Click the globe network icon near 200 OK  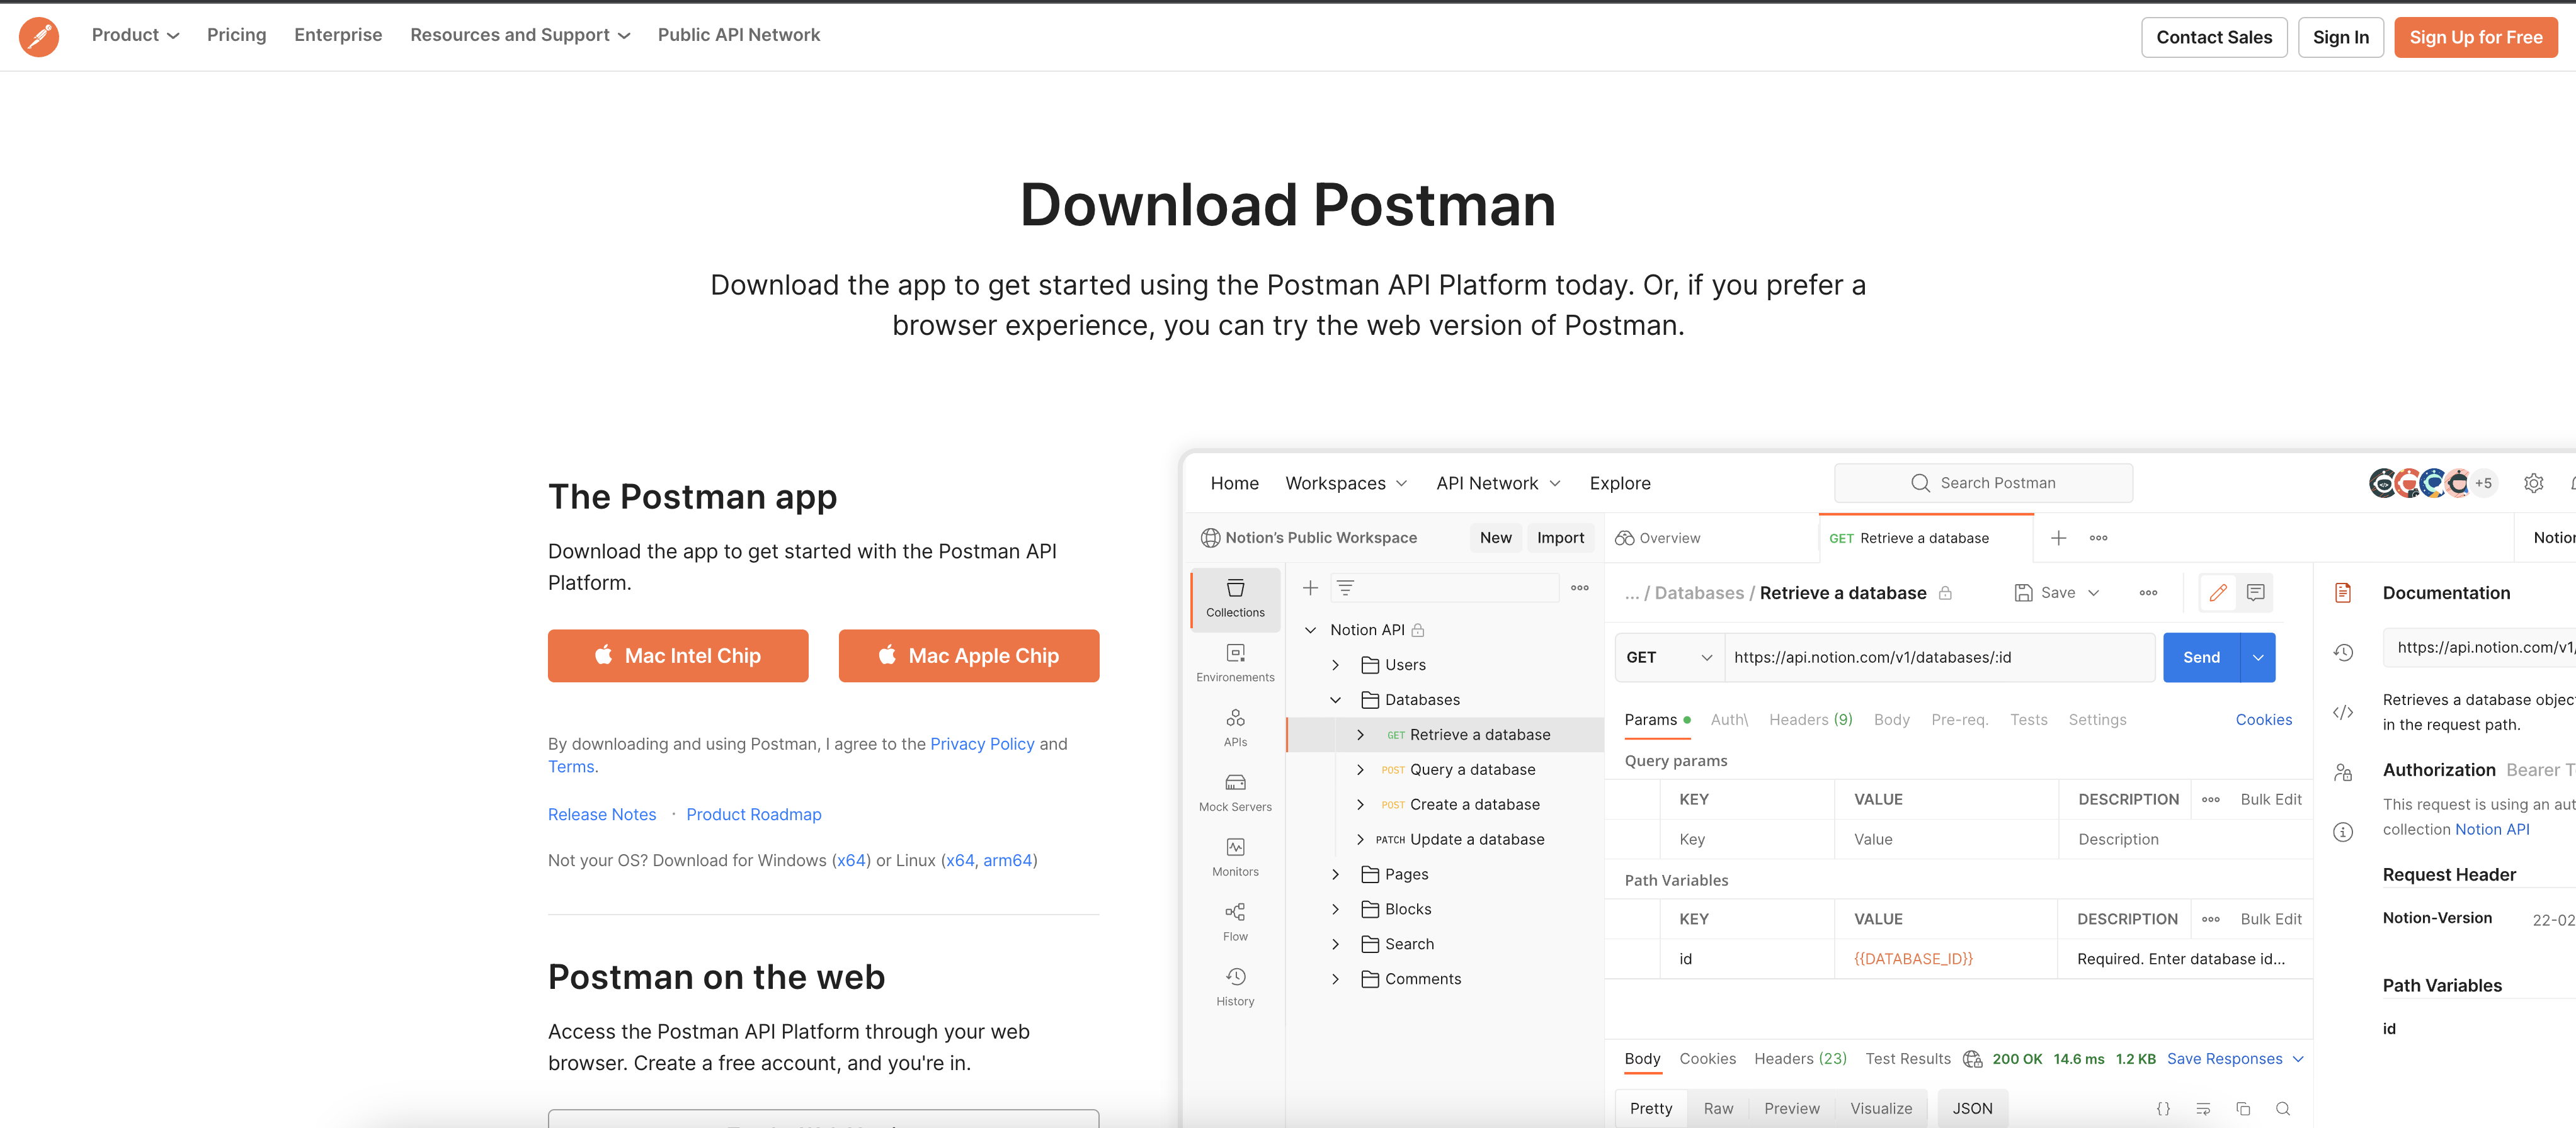click(1972, 1059)
